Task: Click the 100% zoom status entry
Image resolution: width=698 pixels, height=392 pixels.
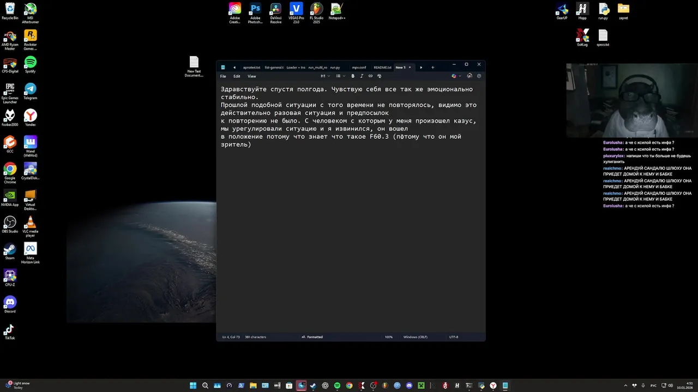Action: click(x=389, y=337)
